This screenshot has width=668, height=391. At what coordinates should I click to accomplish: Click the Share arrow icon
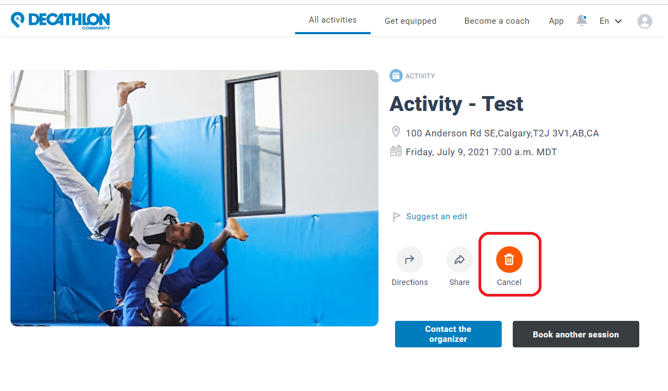click(459, 260)
